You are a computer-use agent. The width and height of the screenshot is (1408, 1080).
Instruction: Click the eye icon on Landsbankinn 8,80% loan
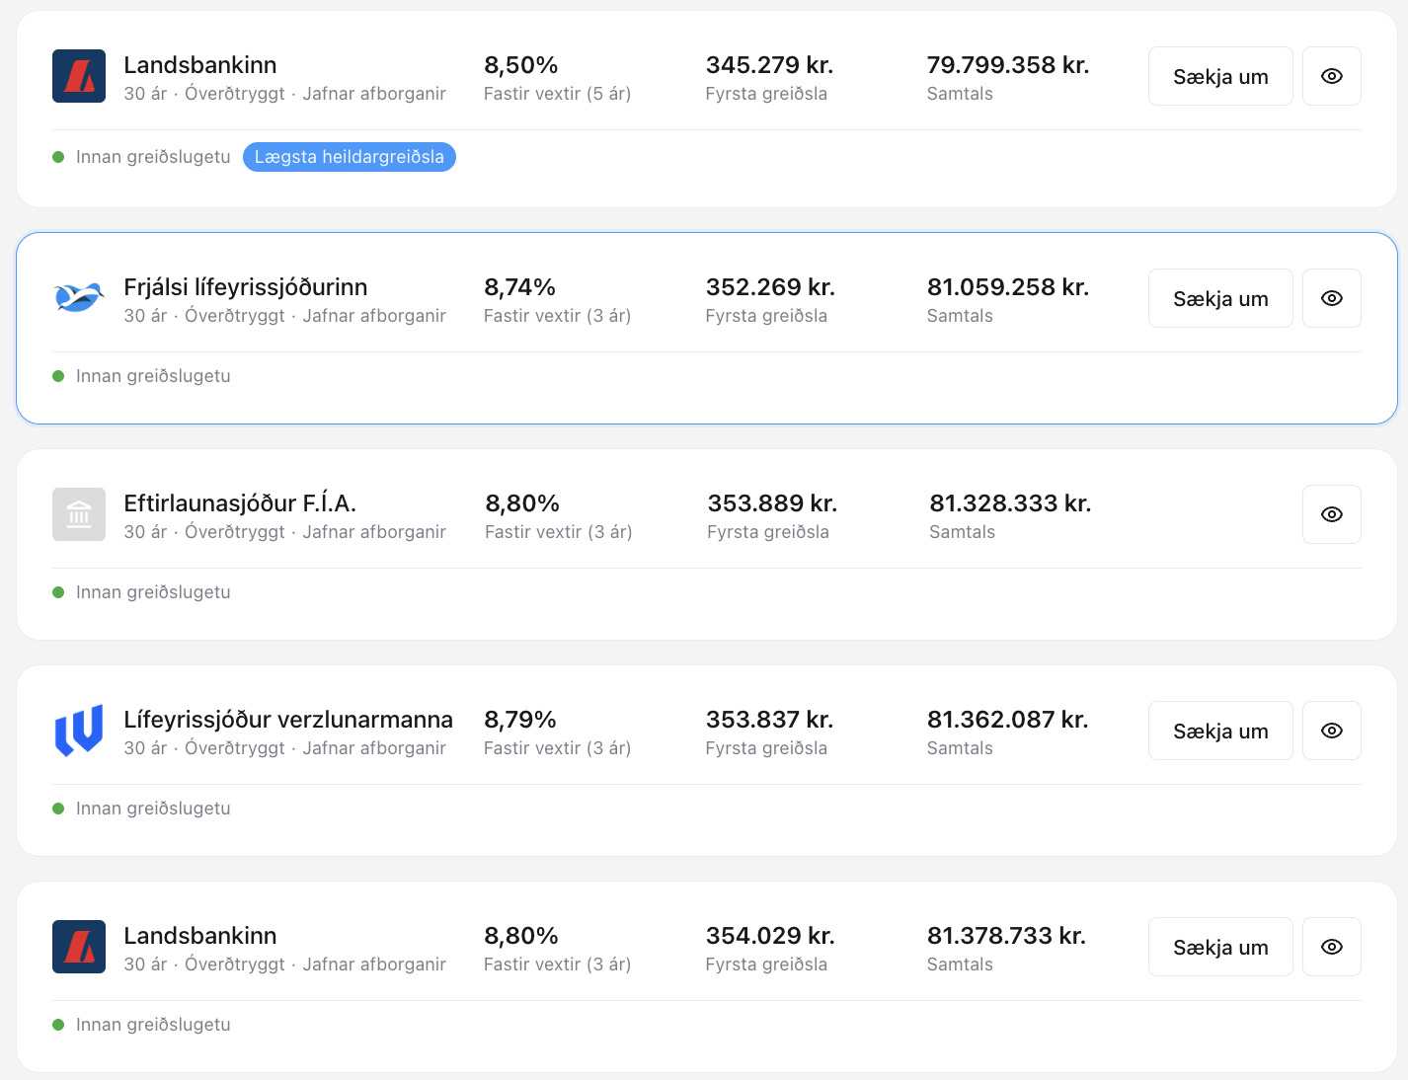pyautogui.click(x=1332, y=947)
